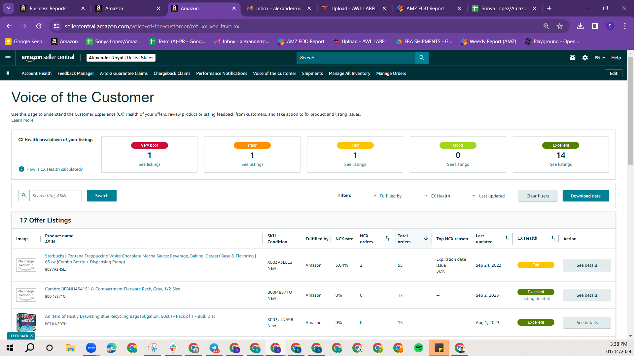Click the Edit favorites bar button
The height and width of the screenshot is (356, 634).
[x=614, y=73]
